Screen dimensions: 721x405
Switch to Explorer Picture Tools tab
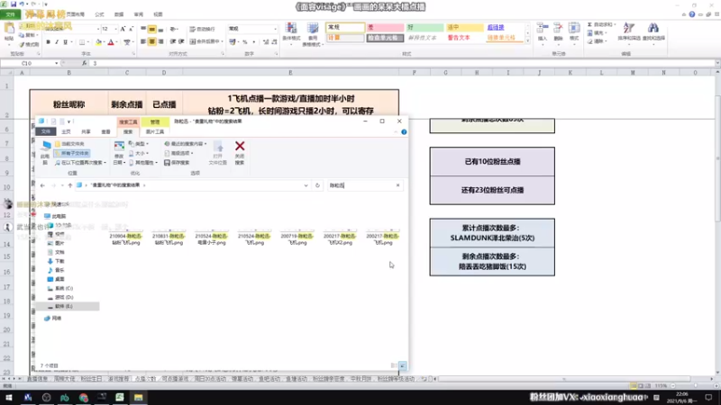155,131
